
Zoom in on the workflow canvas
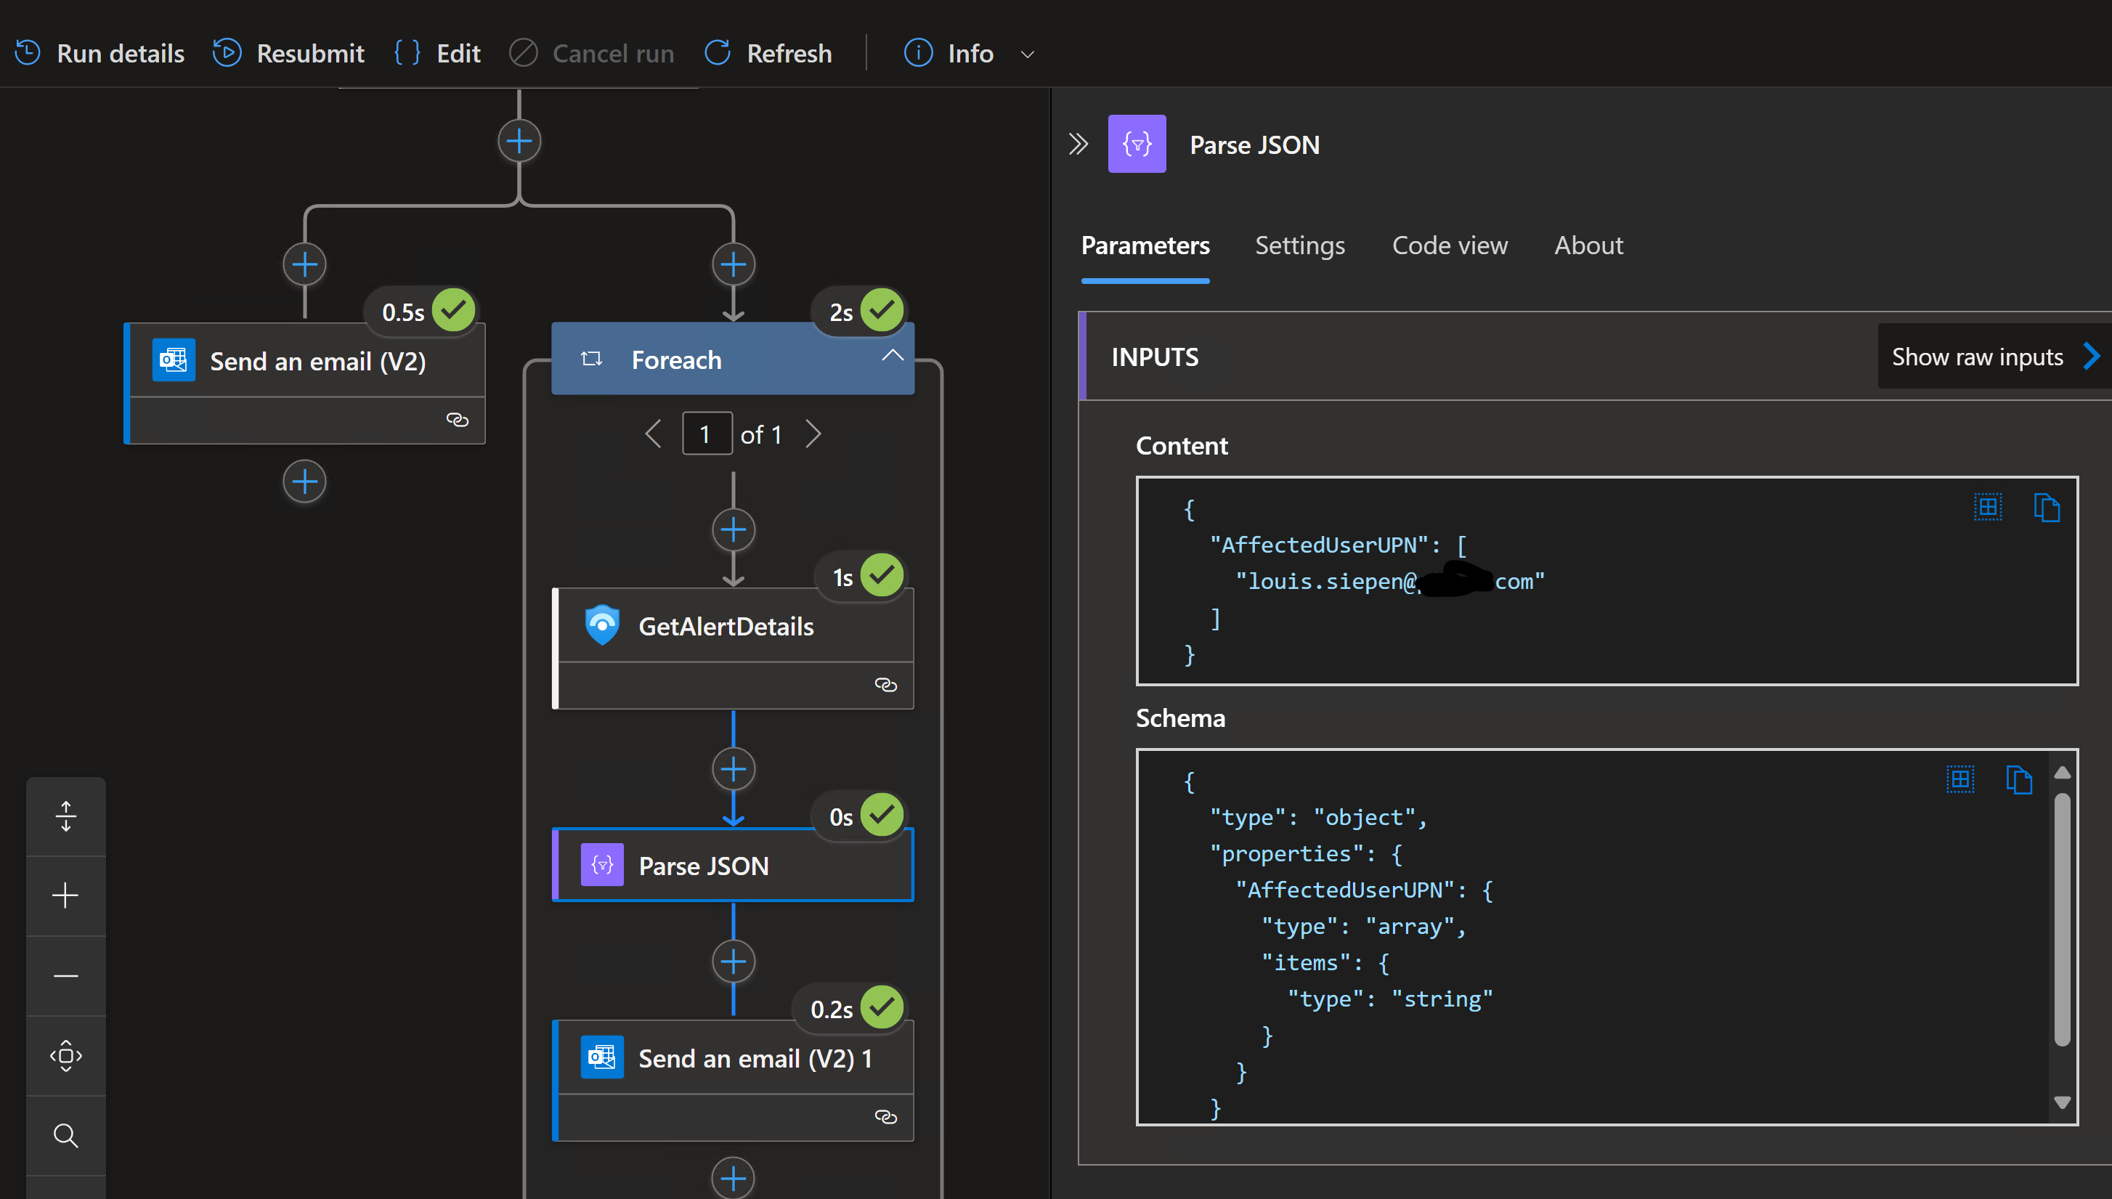point(66,896)
